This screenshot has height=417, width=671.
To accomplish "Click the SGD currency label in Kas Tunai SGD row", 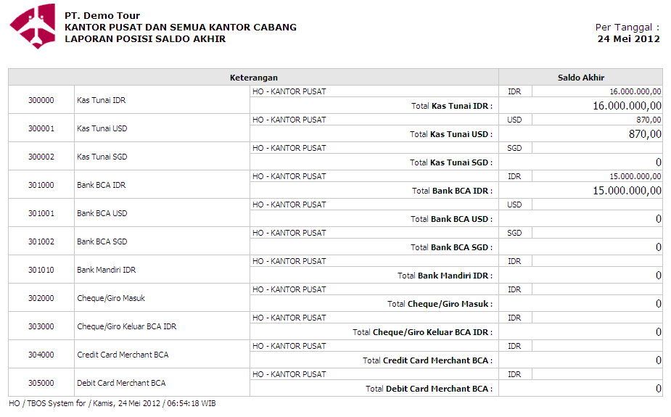I will coord(514,148).
